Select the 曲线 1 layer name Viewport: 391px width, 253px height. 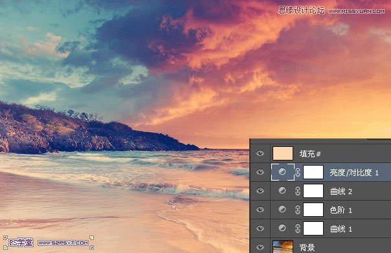341,229
